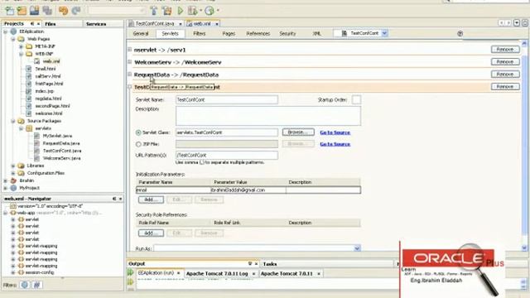Click the New Project toolbar icon
The width and height of the screenshot is (530, 298).
pyautogui.click(x=22, y=11)
